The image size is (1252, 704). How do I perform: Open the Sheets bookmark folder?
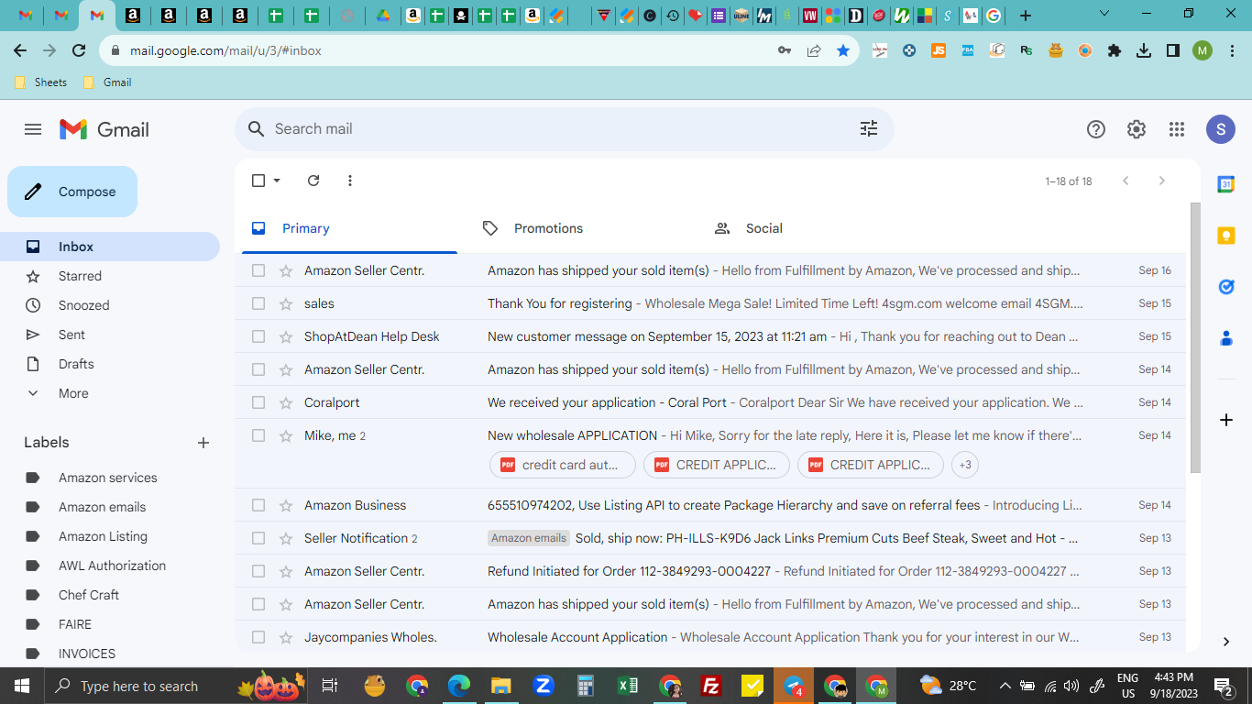[x=41, y=82]
